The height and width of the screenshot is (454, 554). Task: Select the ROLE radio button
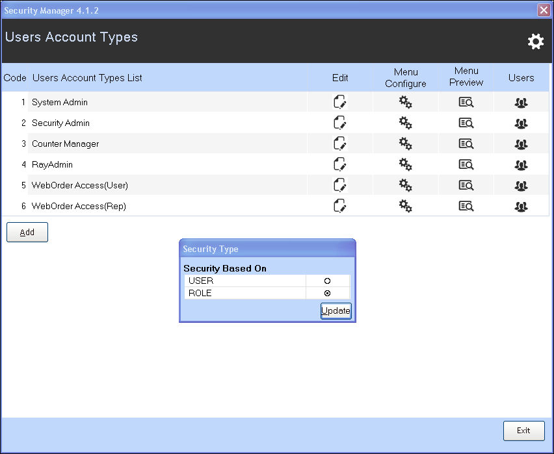[x=327, y=293]
